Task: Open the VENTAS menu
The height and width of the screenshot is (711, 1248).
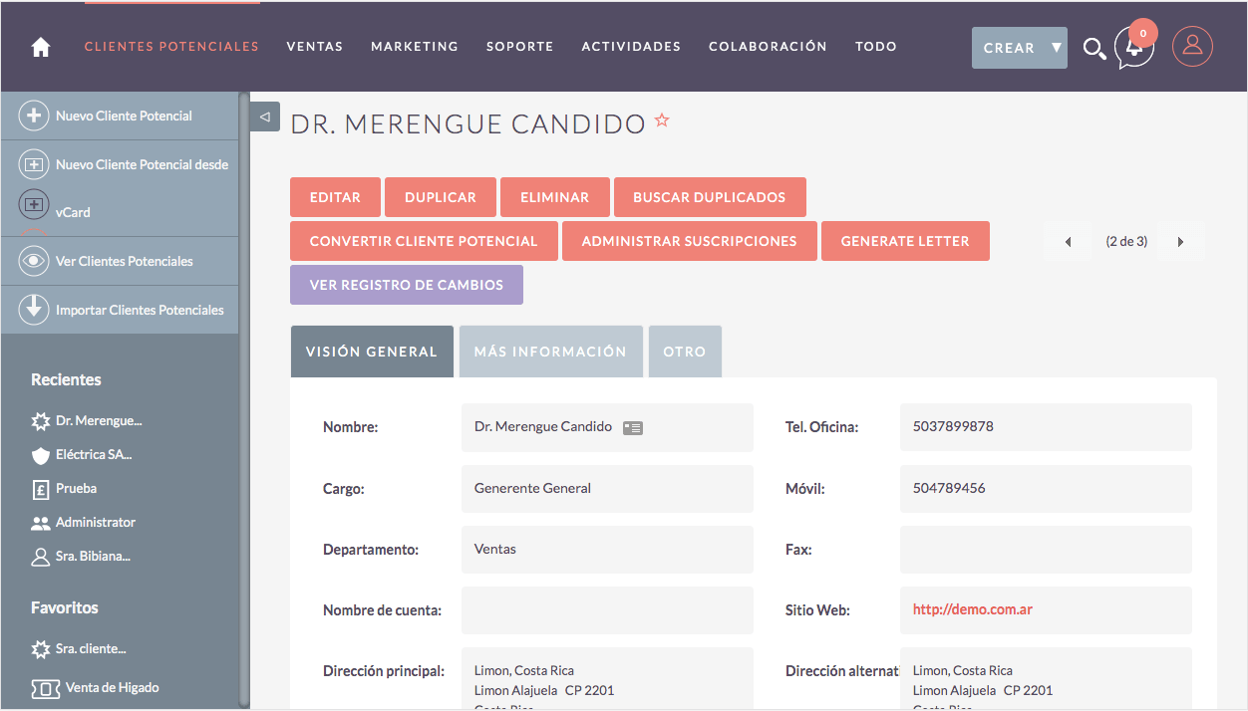Action: 314,47
